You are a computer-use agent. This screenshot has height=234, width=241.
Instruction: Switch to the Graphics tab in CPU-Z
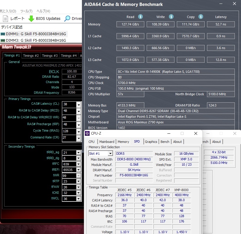click(x=151, y=142)
